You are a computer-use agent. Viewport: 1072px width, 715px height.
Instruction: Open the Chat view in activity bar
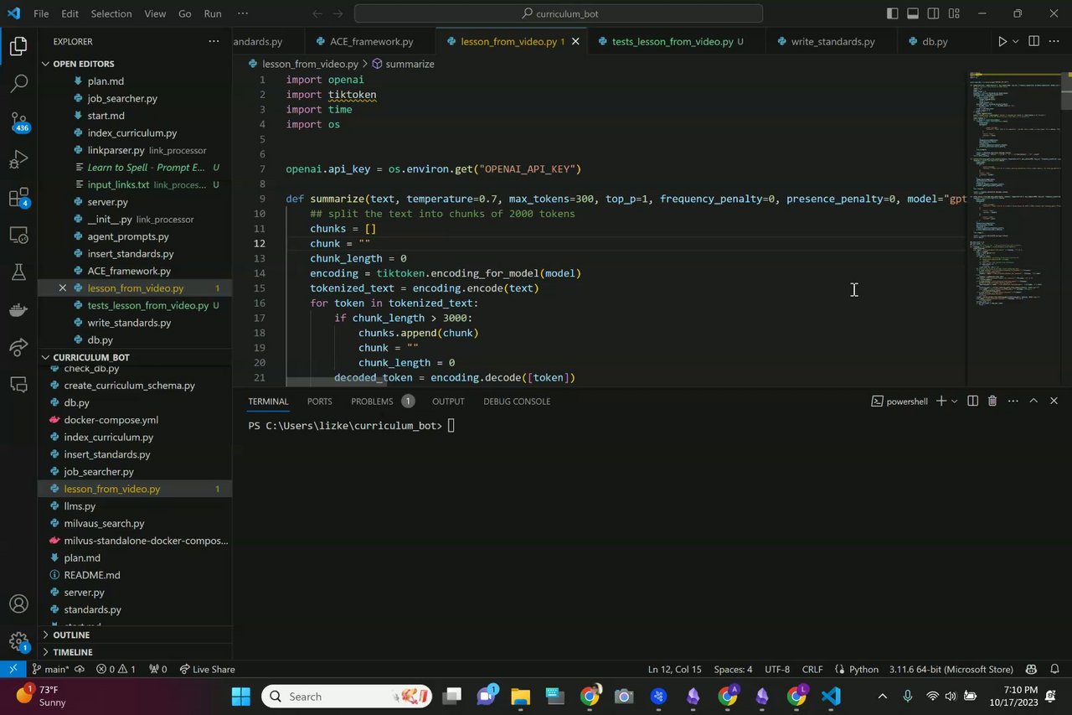coord(18,385)
